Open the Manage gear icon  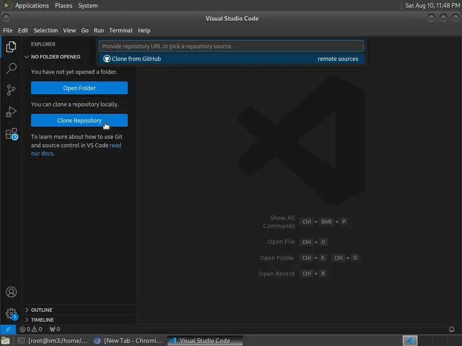11,314
